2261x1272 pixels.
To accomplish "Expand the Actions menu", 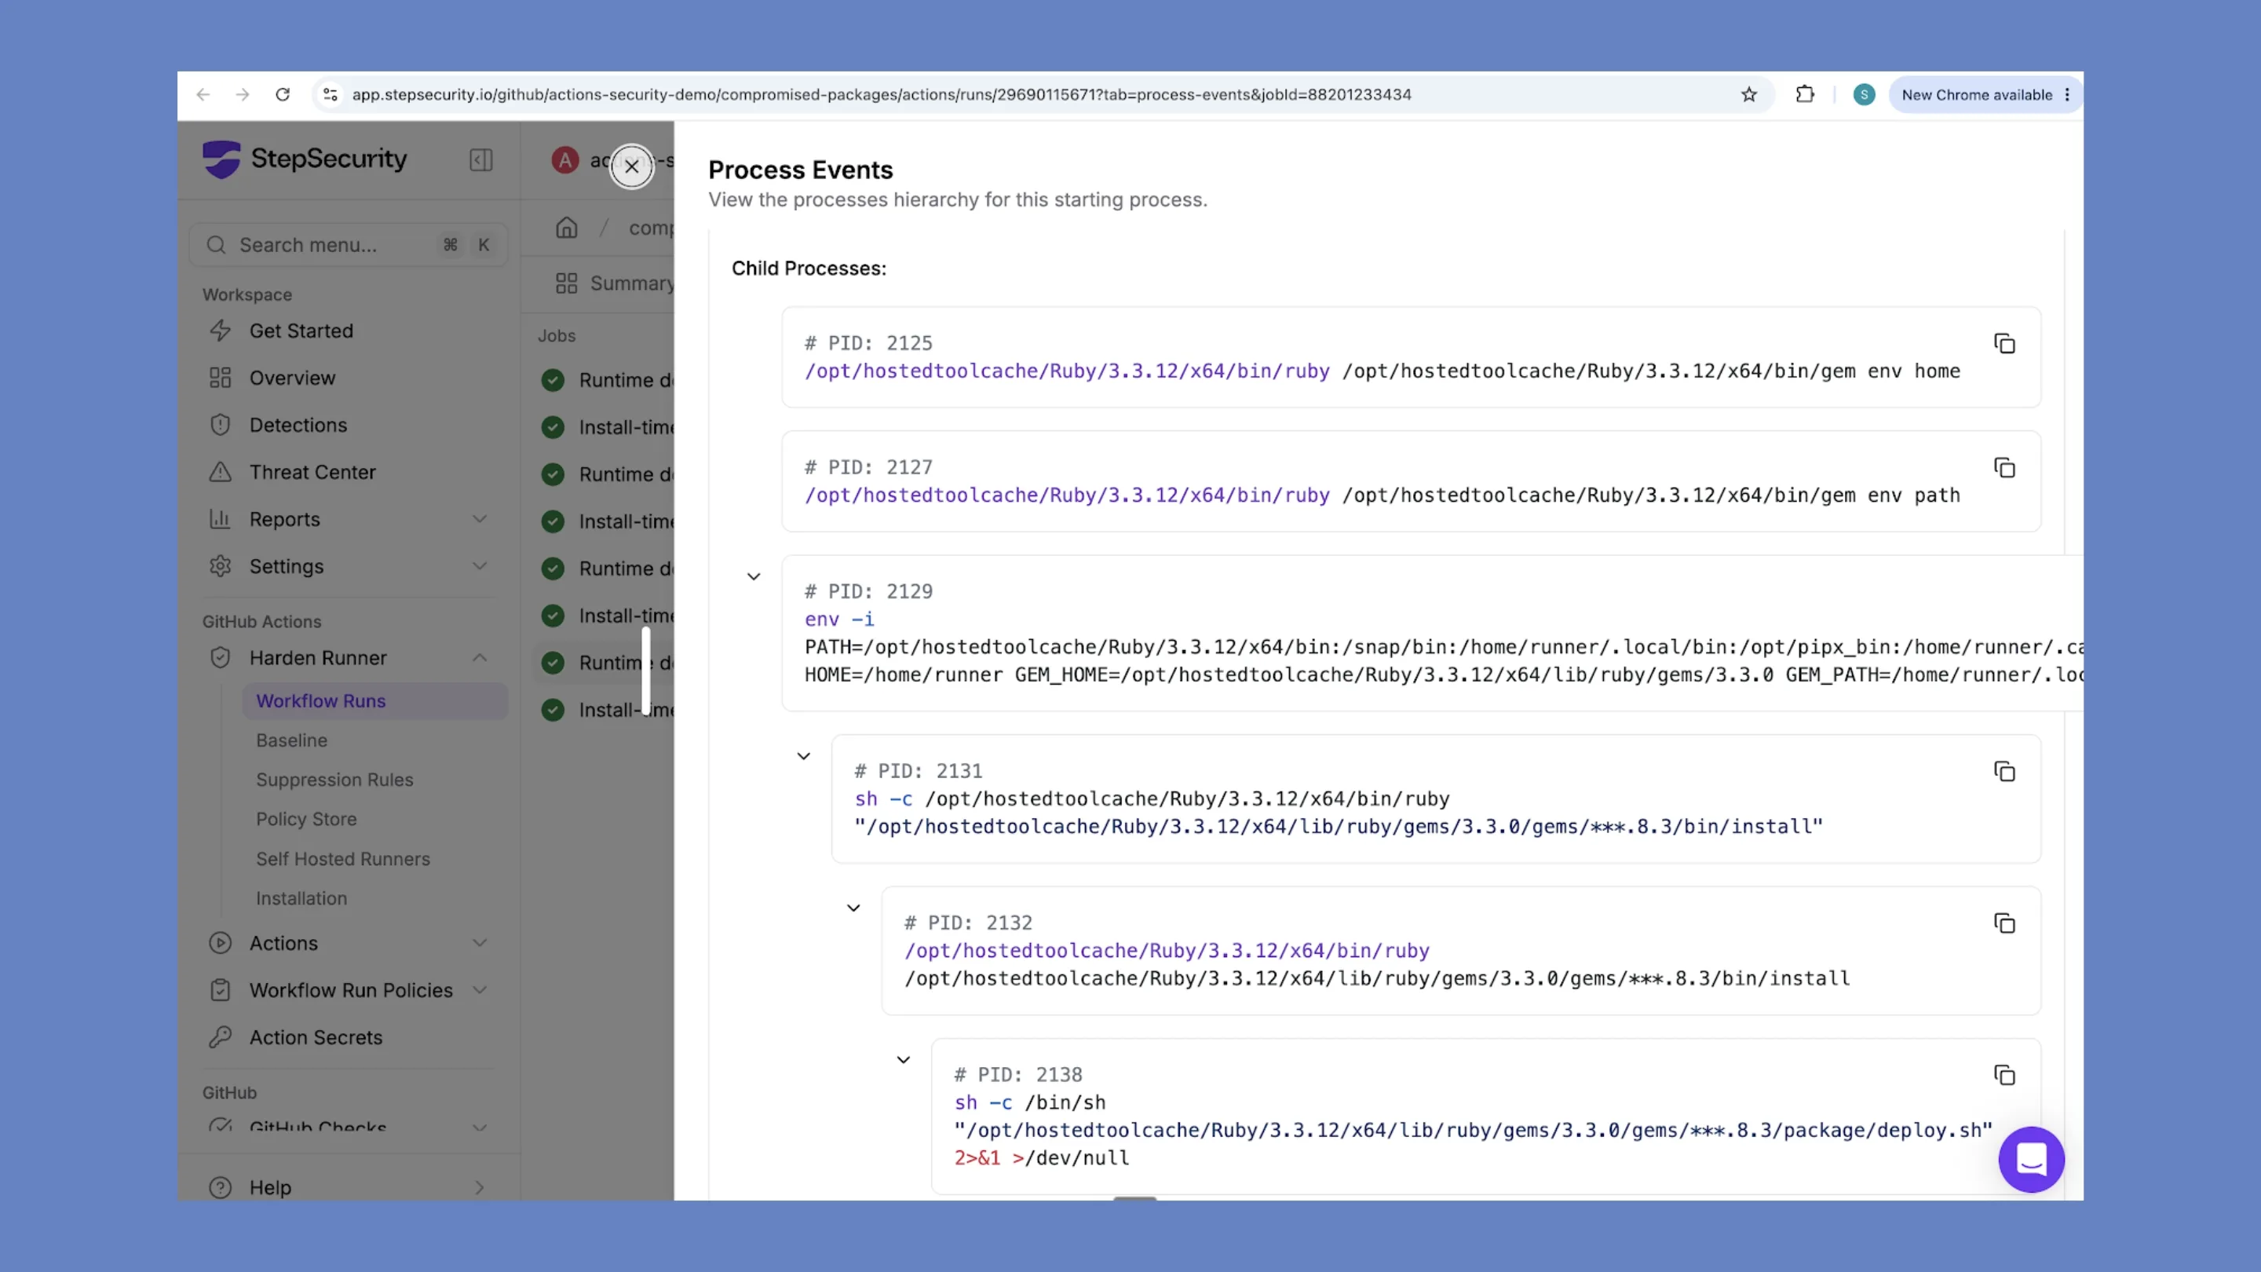I will pyautogui.click(x=349, y=944).
